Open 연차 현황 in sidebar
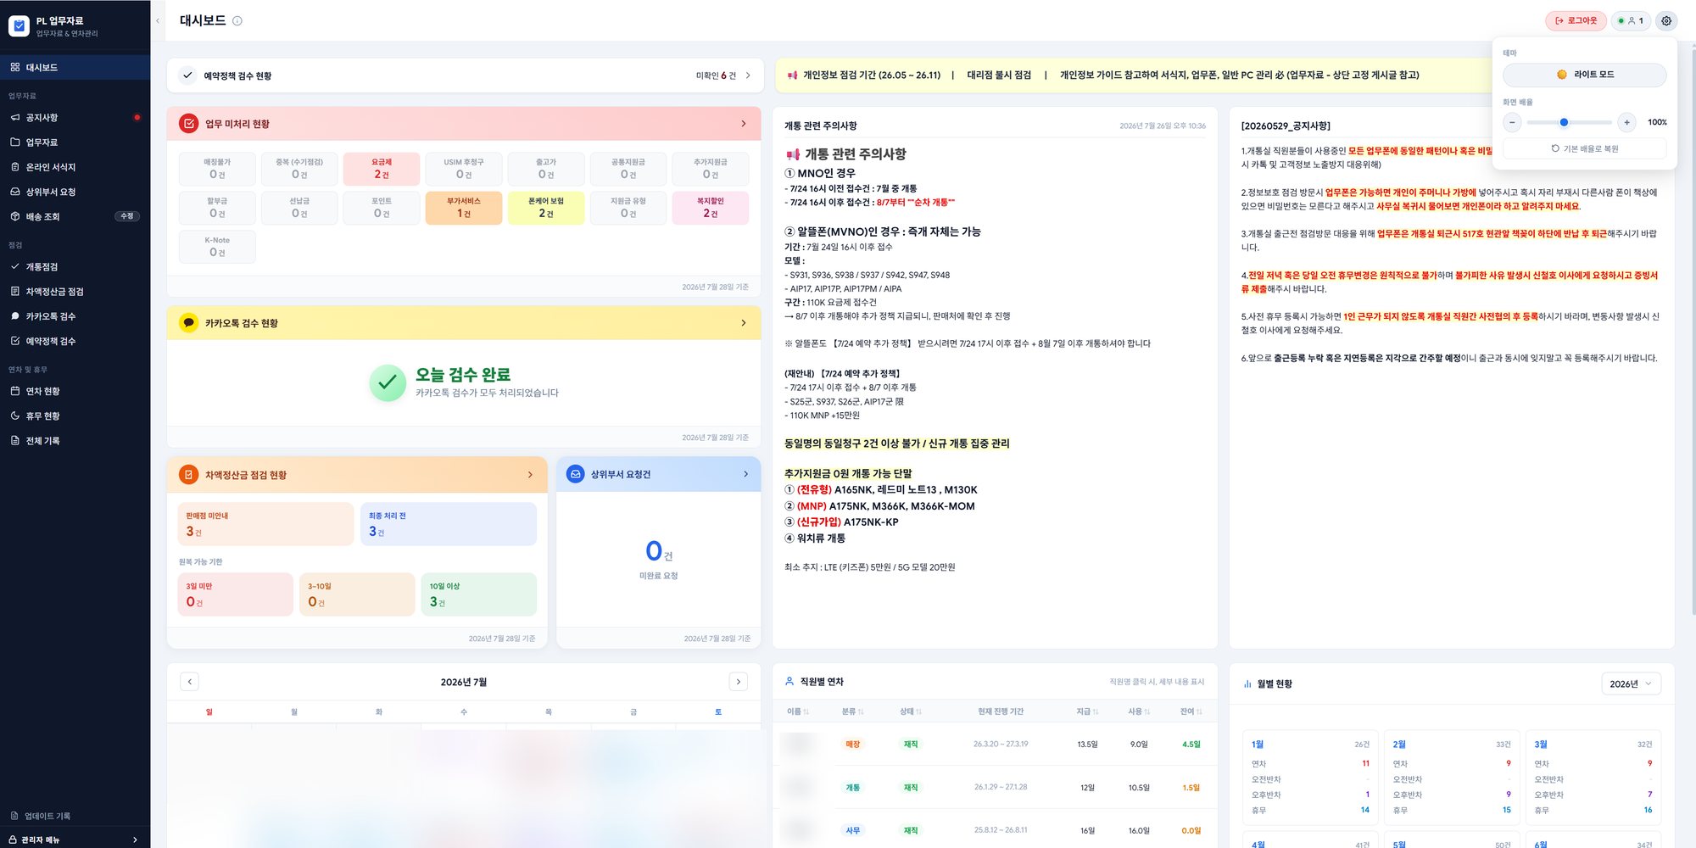Viewport: 1696px width, 848px height. click(x=75, y=391)
